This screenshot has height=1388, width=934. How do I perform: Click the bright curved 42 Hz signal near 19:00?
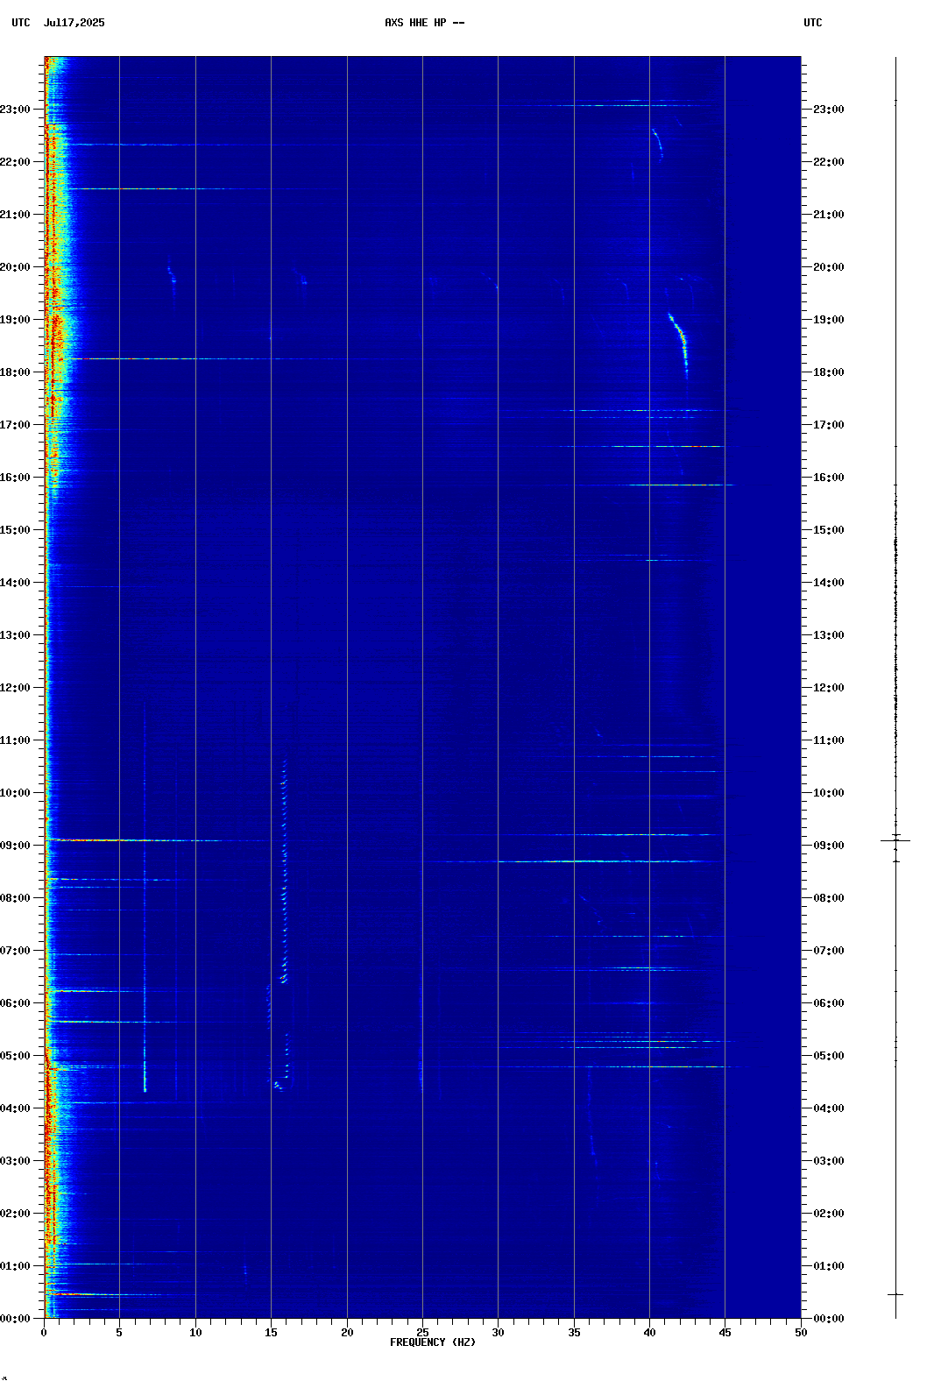click(x=679, y=344)
